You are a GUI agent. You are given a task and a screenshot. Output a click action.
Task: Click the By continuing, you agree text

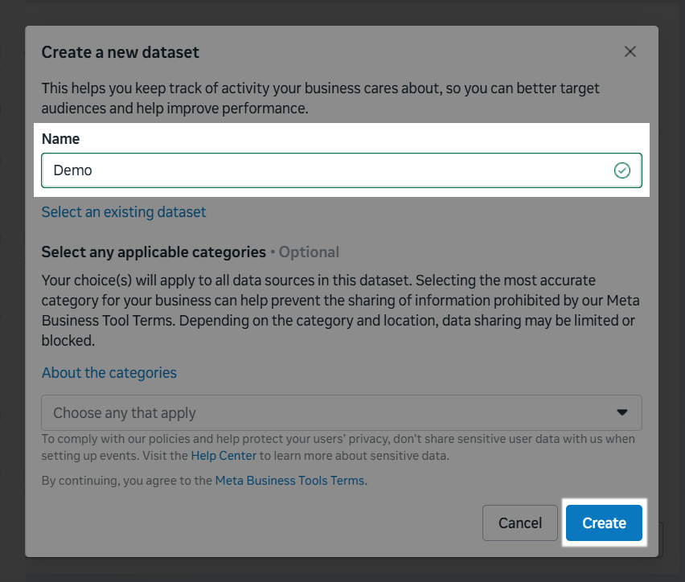pos(127,481)
